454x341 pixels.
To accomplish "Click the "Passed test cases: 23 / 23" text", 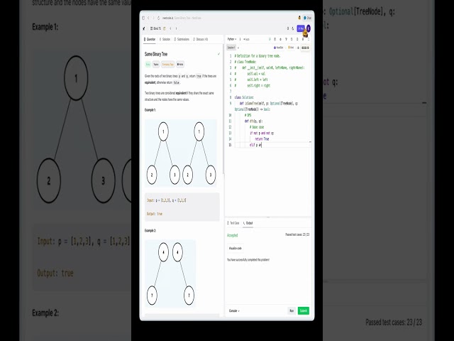I will tap(297, 234).
